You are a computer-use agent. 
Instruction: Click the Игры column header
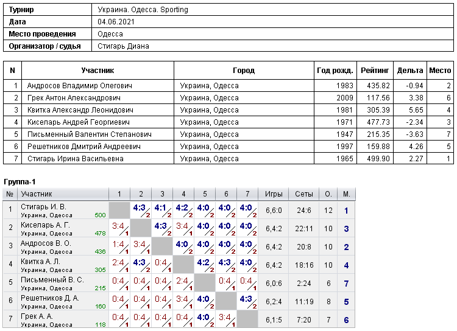[x=274, y=194]
